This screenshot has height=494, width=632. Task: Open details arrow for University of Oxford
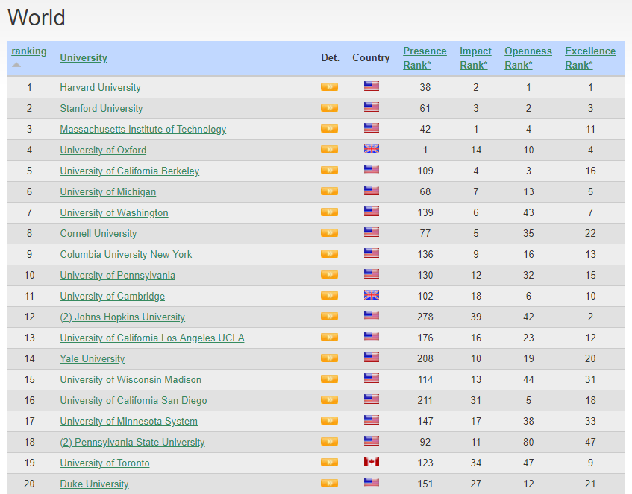pyautogui.click(x=329, y=150)
